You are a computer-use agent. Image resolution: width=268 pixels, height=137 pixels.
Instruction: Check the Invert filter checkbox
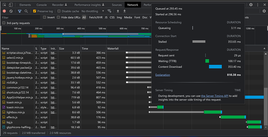(x=45, y=17)
